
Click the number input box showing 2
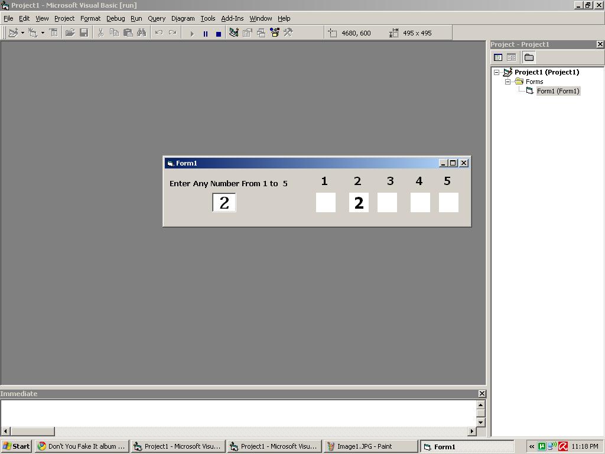[224, 202]
